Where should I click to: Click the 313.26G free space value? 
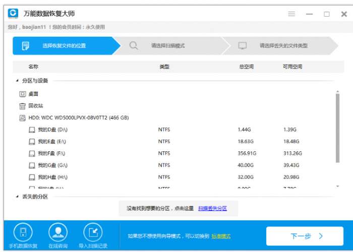[x=292, y=153]
